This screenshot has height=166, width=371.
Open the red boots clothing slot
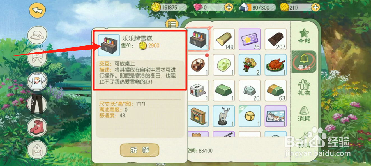(x=37, y=127)
